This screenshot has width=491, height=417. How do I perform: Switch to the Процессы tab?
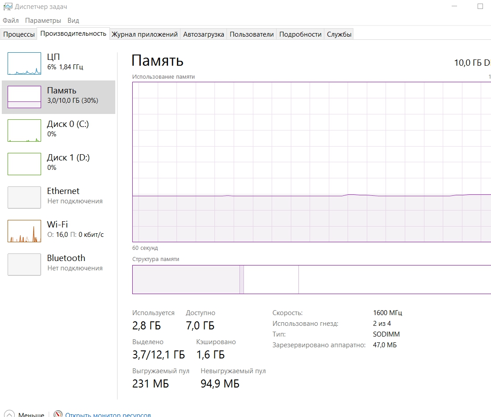tap(19, 34)
